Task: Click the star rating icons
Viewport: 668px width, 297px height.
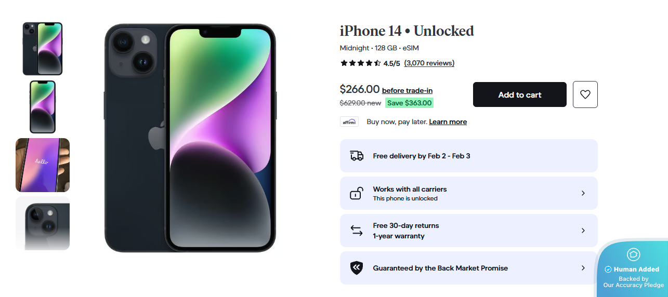Action: (x=360, y=63)
